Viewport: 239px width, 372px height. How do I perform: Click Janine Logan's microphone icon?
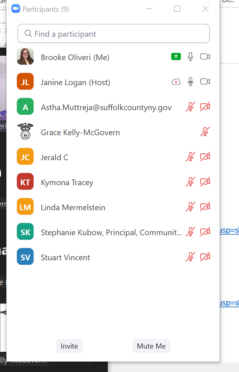(x=190, y=82)
